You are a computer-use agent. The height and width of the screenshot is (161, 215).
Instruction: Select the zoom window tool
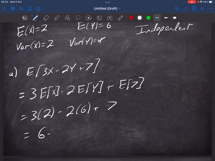(x=25, y=18)
